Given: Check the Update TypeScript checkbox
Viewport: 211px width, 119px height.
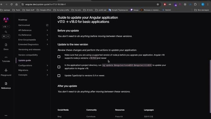Looking at the screenshot, I should point(59,76).
